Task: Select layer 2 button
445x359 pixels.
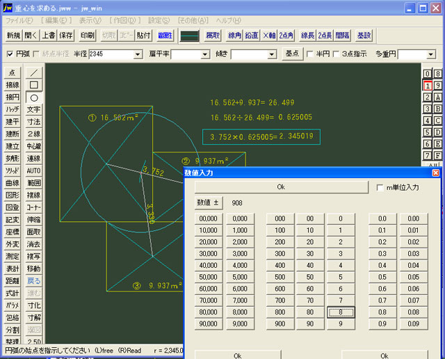Action: coord(428,97)
